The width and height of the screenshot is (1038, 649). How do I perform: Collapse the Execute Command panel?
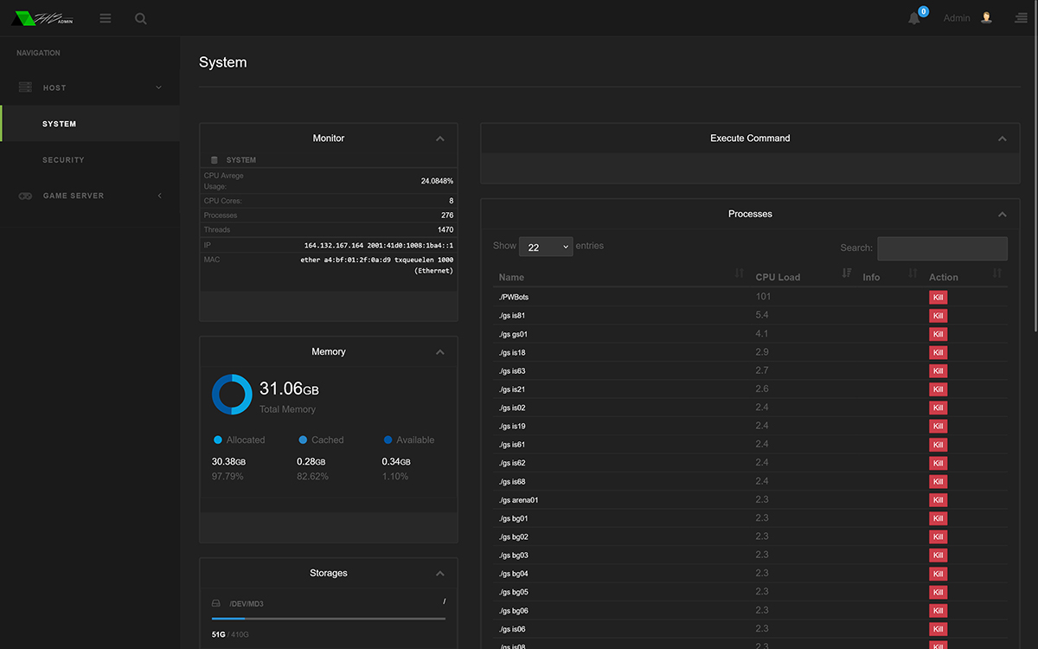[x=1003, y=138]
